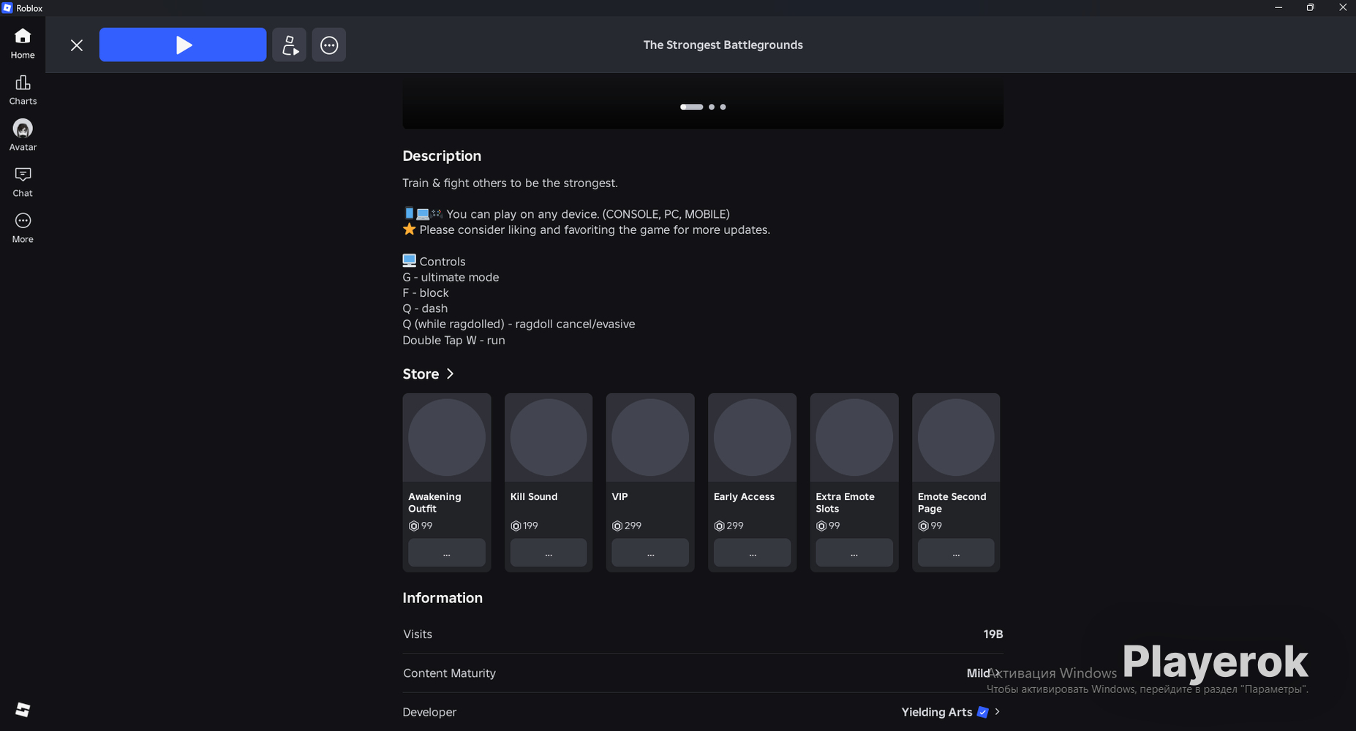Click the Extra Emote Slots title text

click(845, 502)
